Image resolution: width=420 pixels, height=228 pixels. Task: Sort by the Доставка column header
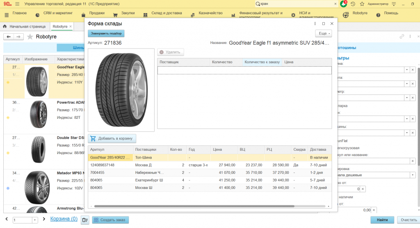320,150
